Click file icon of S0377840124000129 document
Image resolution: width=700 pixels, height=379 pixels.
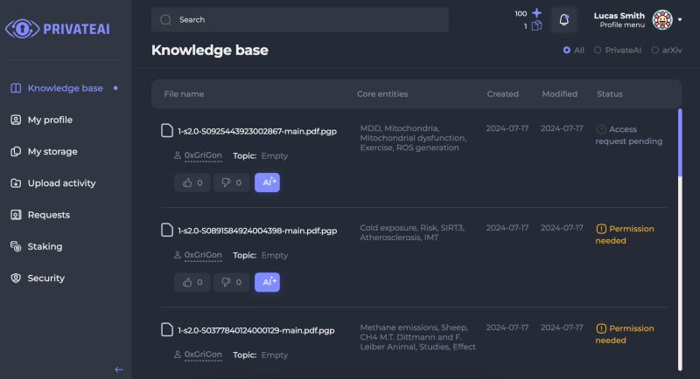tap(167, 329)
